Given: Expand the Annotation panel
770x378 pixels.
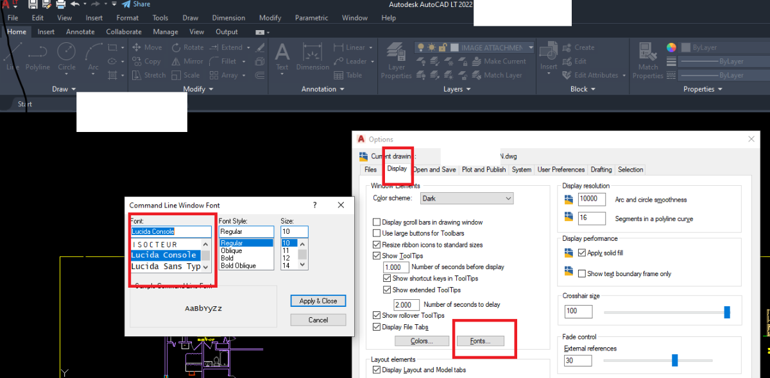Looking at the screenshot, I should [x=323, y=89].
